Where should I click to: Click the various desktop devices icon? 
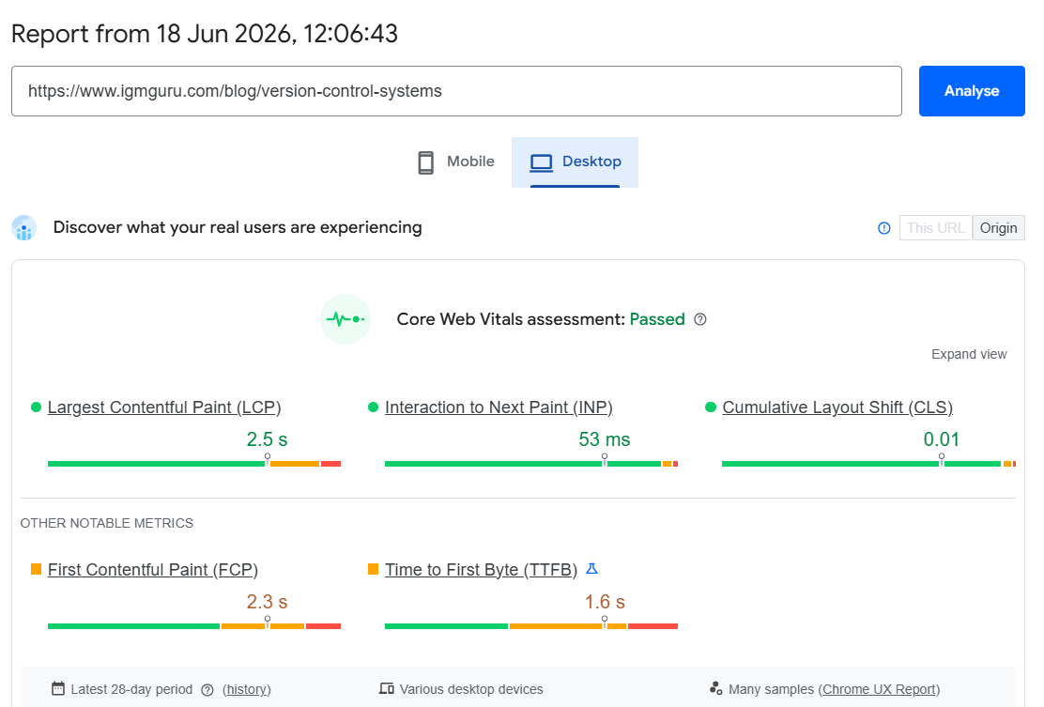(x=386, y=688)
